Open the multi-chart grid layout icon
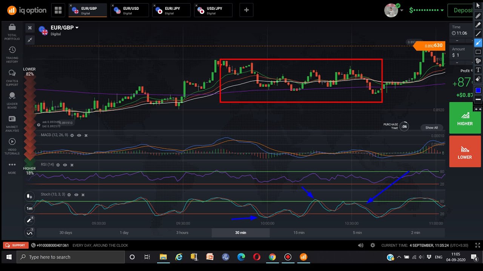 point(58,10)
